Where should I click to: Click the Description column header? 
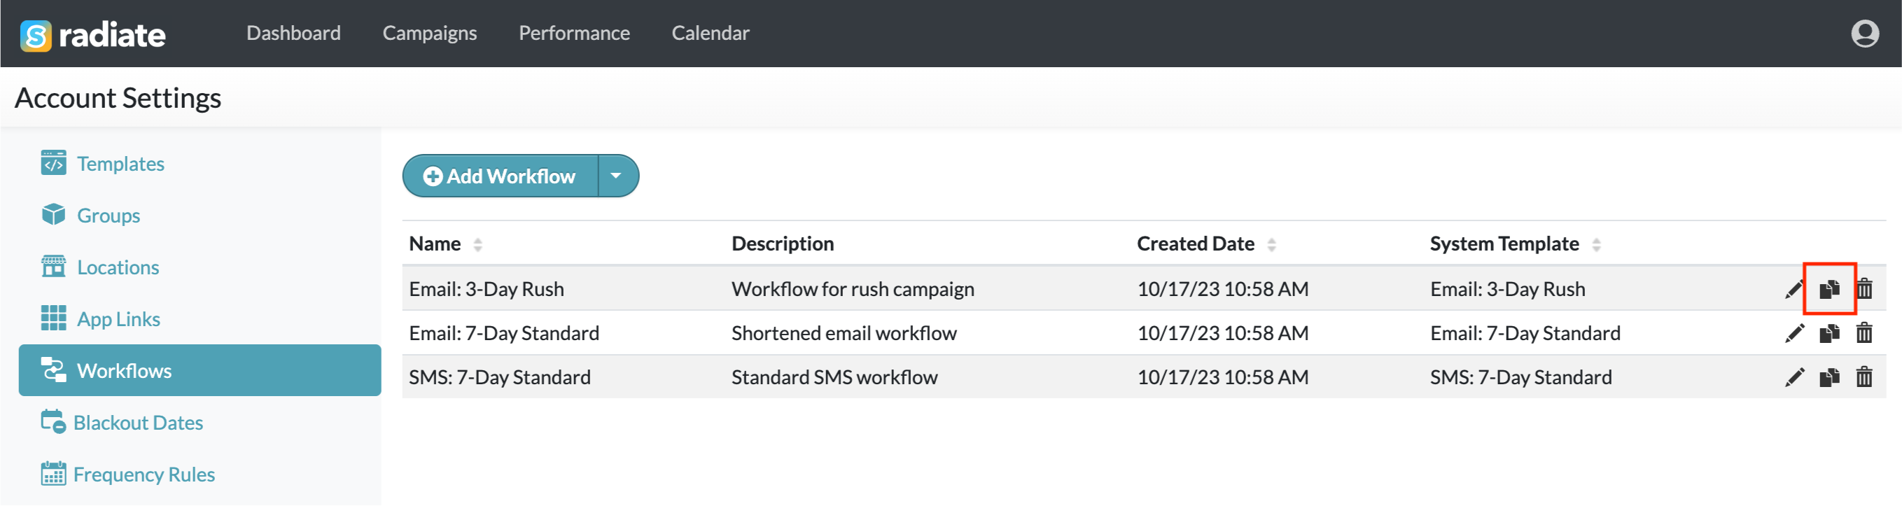click(x=782, y=244)
